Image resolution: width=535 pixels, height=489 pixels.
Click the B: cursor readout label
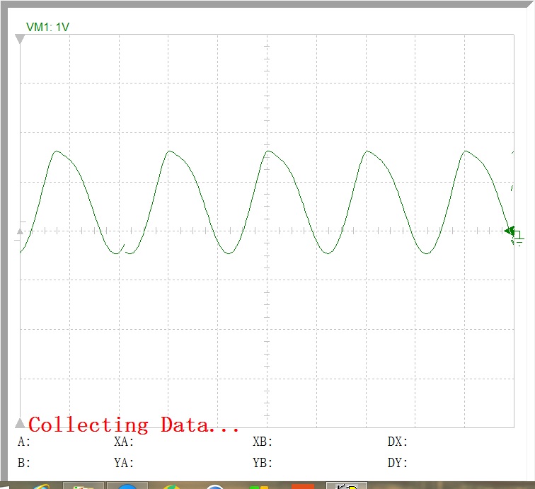coord(24,463)
